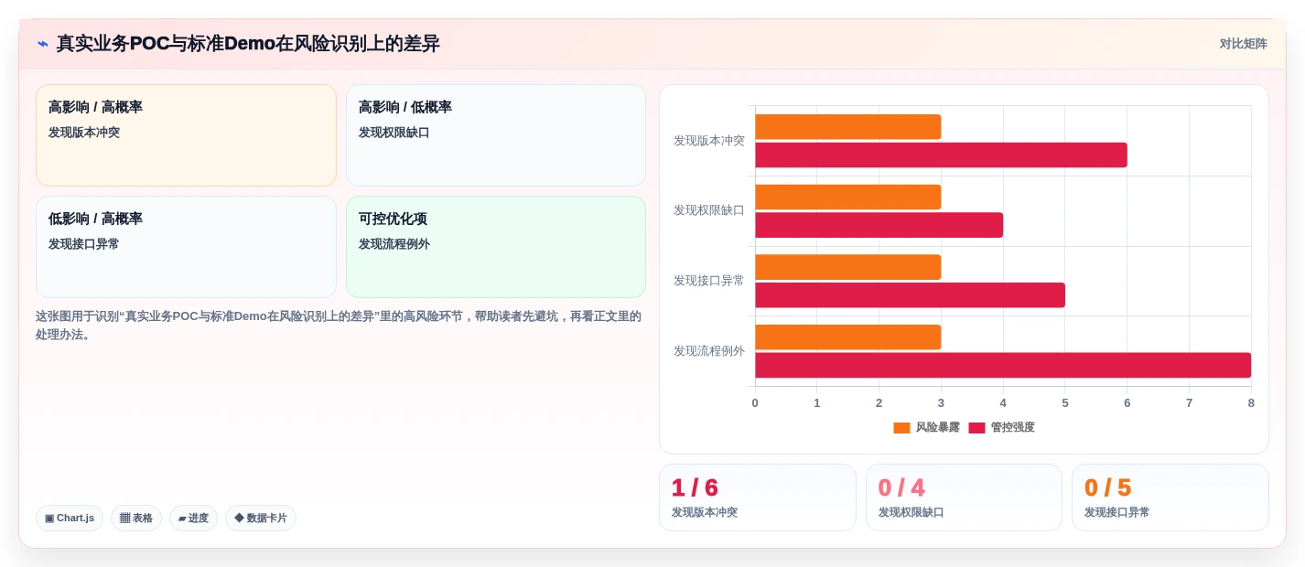Click the red bar for 发现权限缺口

(x=879, y=225)
